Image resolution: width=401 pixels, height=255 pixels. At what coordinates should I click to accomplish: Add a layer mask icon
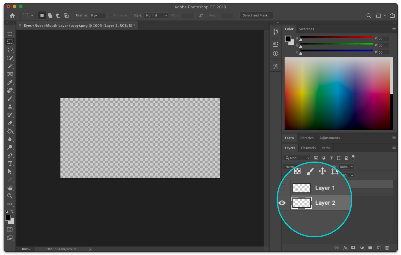coord(354,248)
